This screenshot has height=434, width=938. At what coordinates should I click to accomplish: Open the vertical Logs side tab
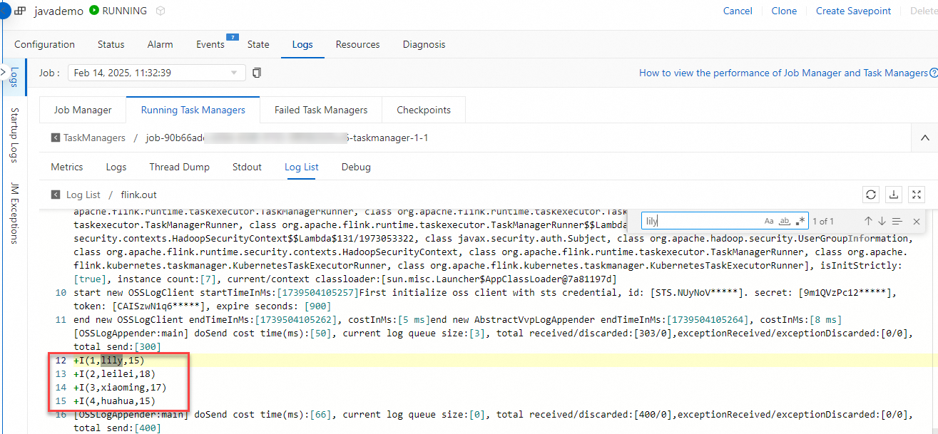14,77
